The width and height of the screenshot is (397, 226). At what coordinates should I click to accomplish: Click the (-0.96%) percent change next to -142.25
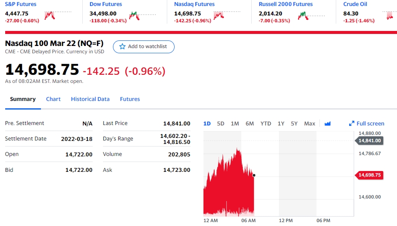(x=145, y=71)
